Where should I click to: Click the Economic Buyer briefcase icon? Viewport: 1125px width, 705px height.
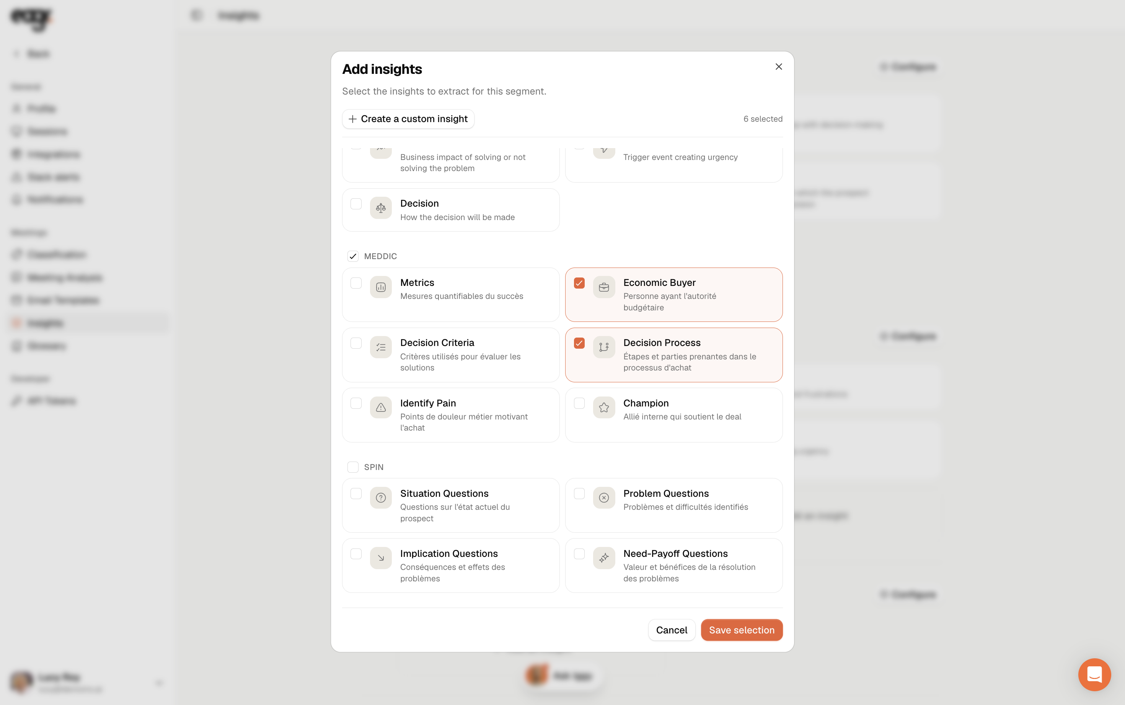tap(604, 287)
